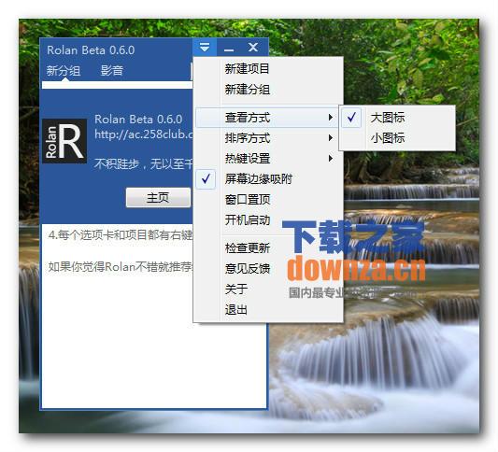Close the Rolan window

click(x=253, y=48)
